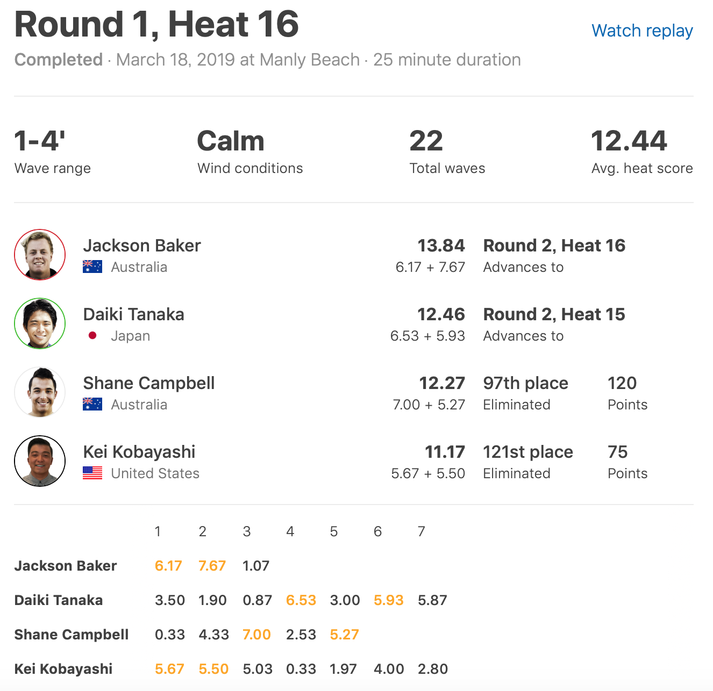Click Jackson Baker's highlighted 7.67 wave score
Screen dimensions: 713x691
[212, 566]
